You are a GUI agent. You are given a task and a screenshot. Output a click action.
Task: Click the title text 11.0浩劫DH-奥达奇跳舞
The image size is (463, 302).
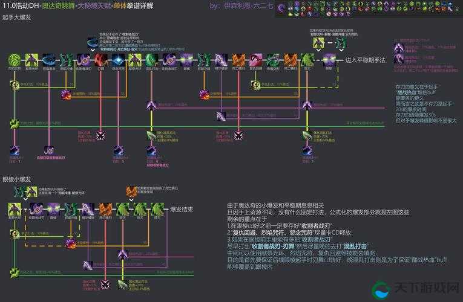pyautogui.click(x=38, y=5)
